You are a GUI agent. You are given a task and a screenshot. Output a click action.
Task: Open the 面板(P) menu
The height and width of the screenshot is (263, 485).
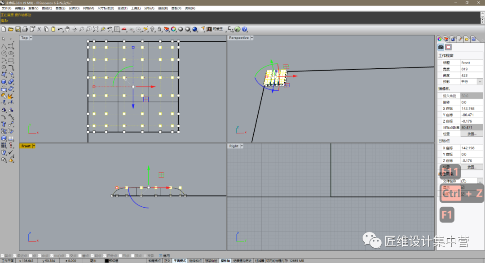click(x=176, y=9)
